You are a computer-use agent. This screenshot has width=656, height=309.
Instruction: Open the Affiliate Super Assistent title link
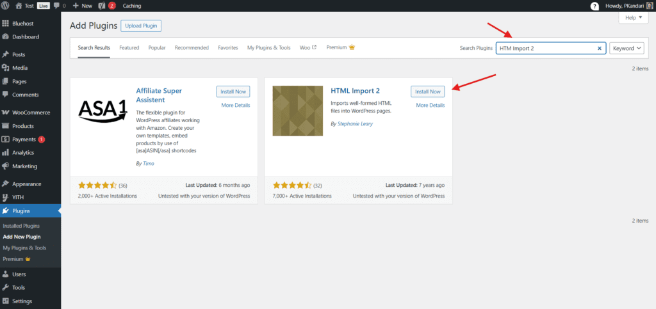[159, 95]
